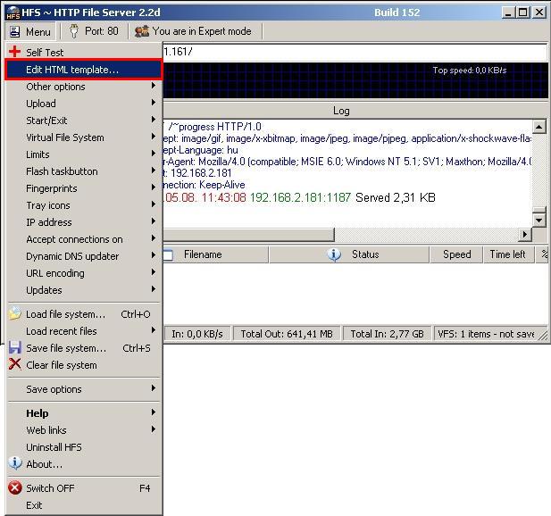Open the Accept connections on entry
The height and width of the screenshot is (516, 551).
point(84,239)
